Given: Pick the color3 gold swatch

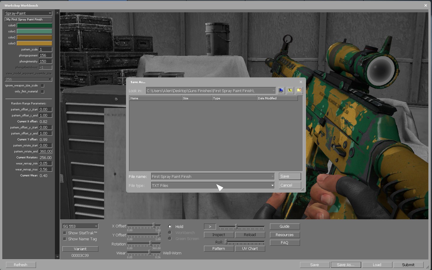Looking at the screenshot, I should click(34, 43).
